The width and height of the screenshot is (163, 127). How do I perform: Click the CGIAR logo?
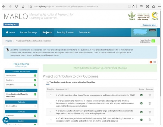[x=132, y=16]
